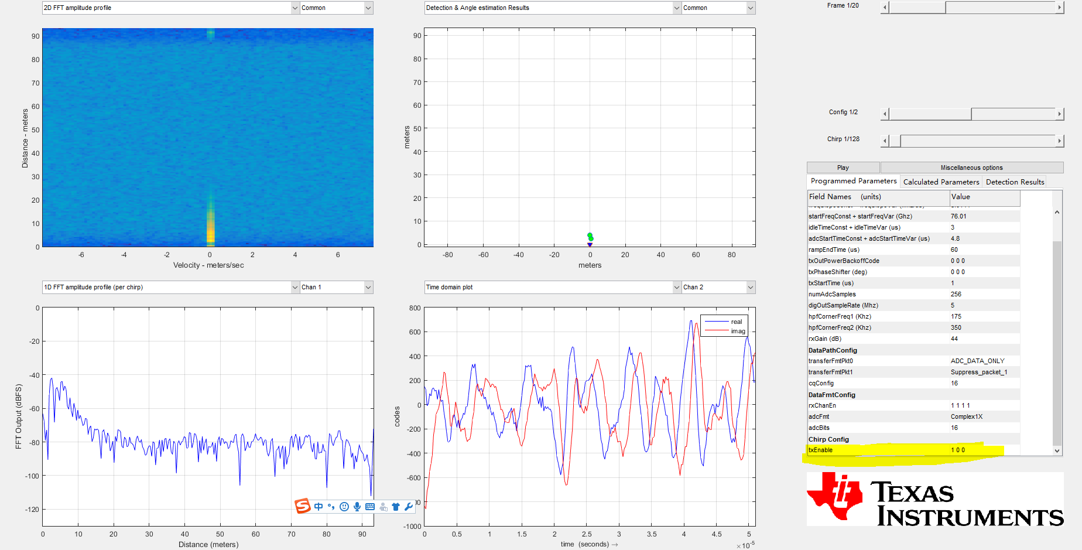Viewport: 1082px width, 550px height.
Task: Open the emoji smiley panel
Action: coord(344,507)
